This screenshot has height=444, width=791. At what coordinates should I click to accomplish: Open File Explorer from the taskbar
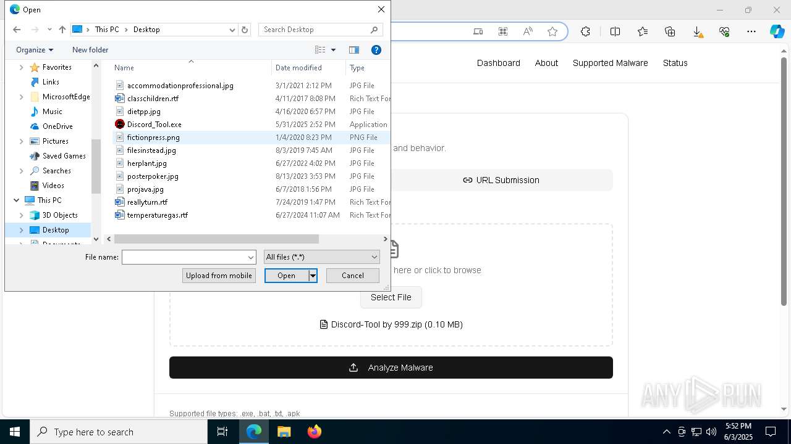point(284,432)
